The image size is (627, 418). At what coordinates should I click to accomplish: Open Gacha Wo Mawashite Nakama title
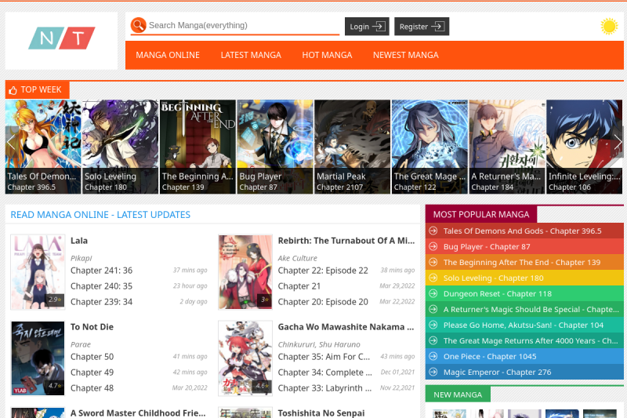coord(346,327)
